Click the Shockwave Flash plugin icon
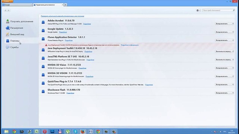 pyautogui.click(x=43, y=92)
